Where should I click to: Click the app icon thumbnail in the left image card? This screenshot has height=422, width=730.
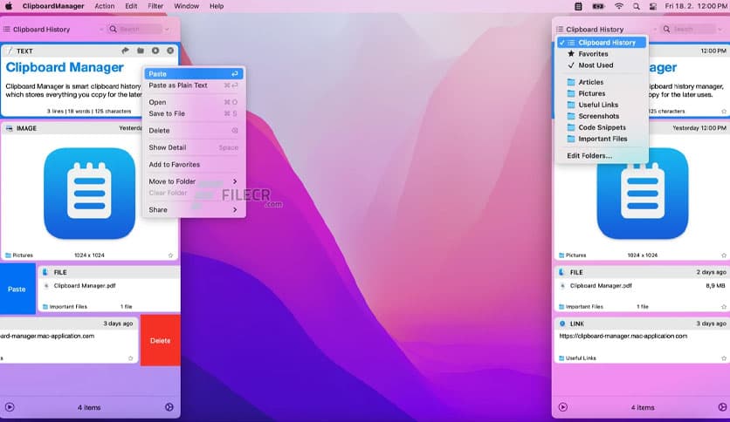click(x=89, y=194)
